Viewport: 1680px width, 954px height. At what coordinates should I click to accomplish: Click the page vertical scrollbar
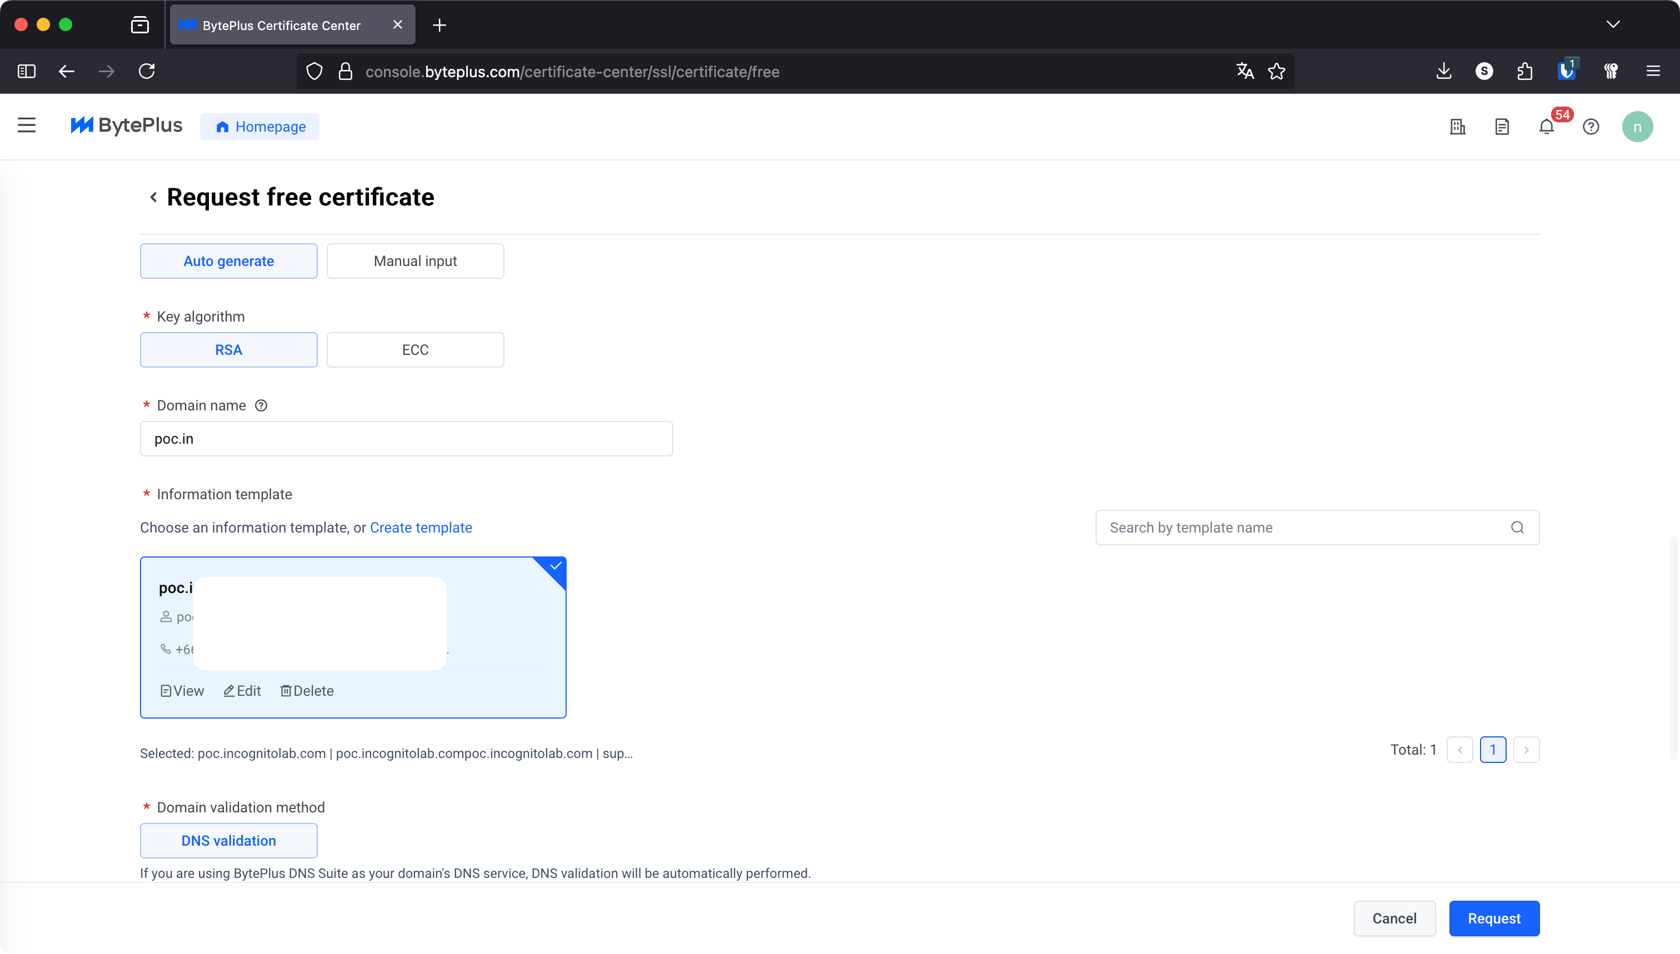click(1673, 649)
